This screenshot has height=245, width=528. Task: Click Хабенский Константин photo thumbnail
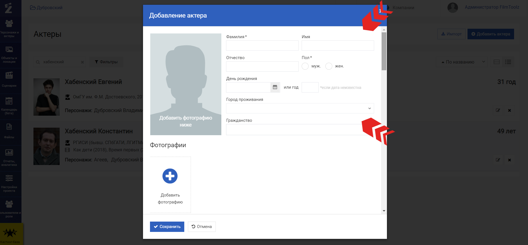(47, 146)
